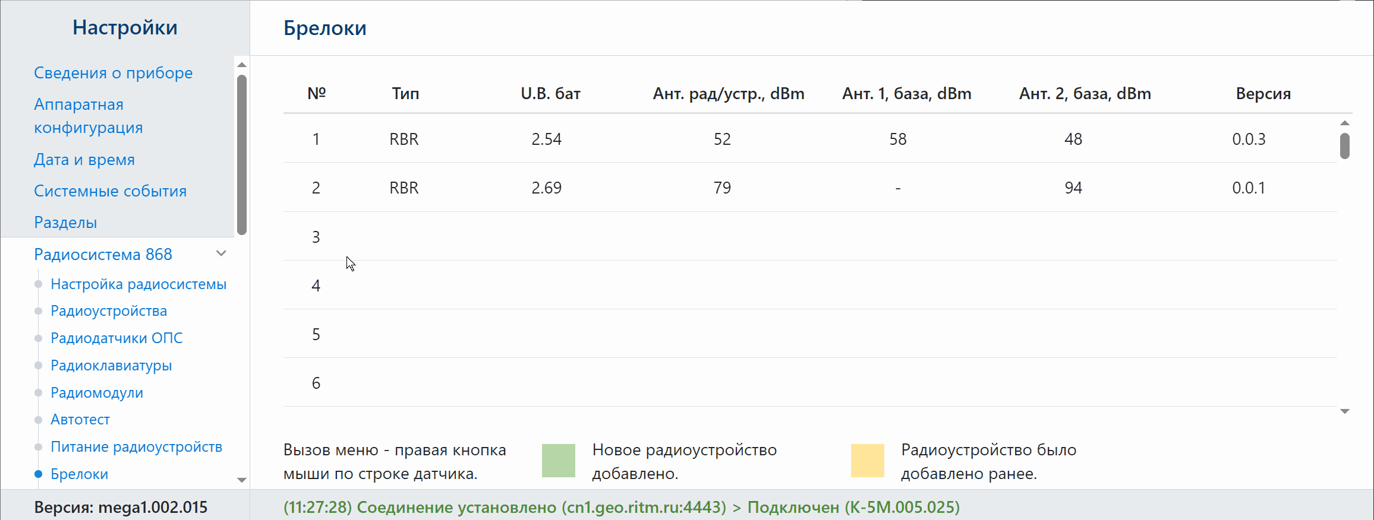Click the U.B. бат column header
1374x520 pixels.
(550, 94)
